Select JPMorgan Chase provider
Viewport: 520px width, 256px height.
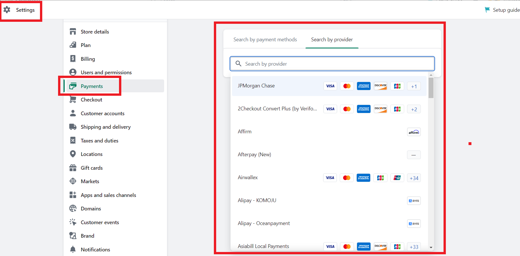tap(329, 86)
